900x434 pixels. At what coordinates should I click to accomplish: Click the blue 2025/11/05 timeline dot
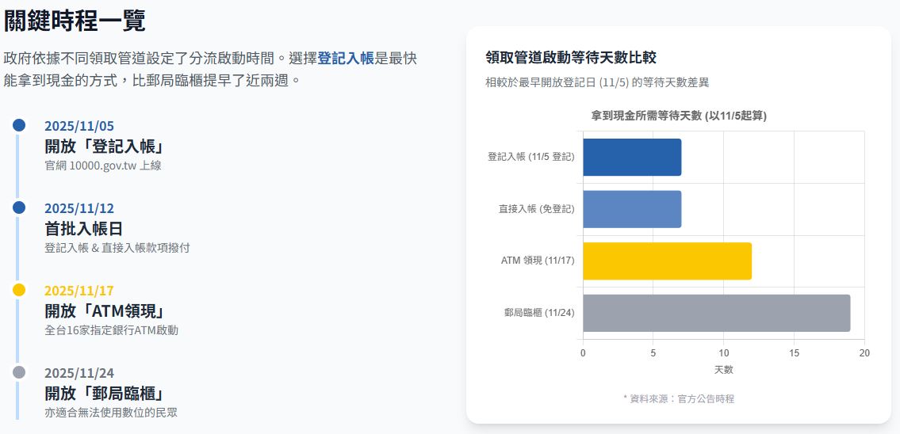(19, 125)
